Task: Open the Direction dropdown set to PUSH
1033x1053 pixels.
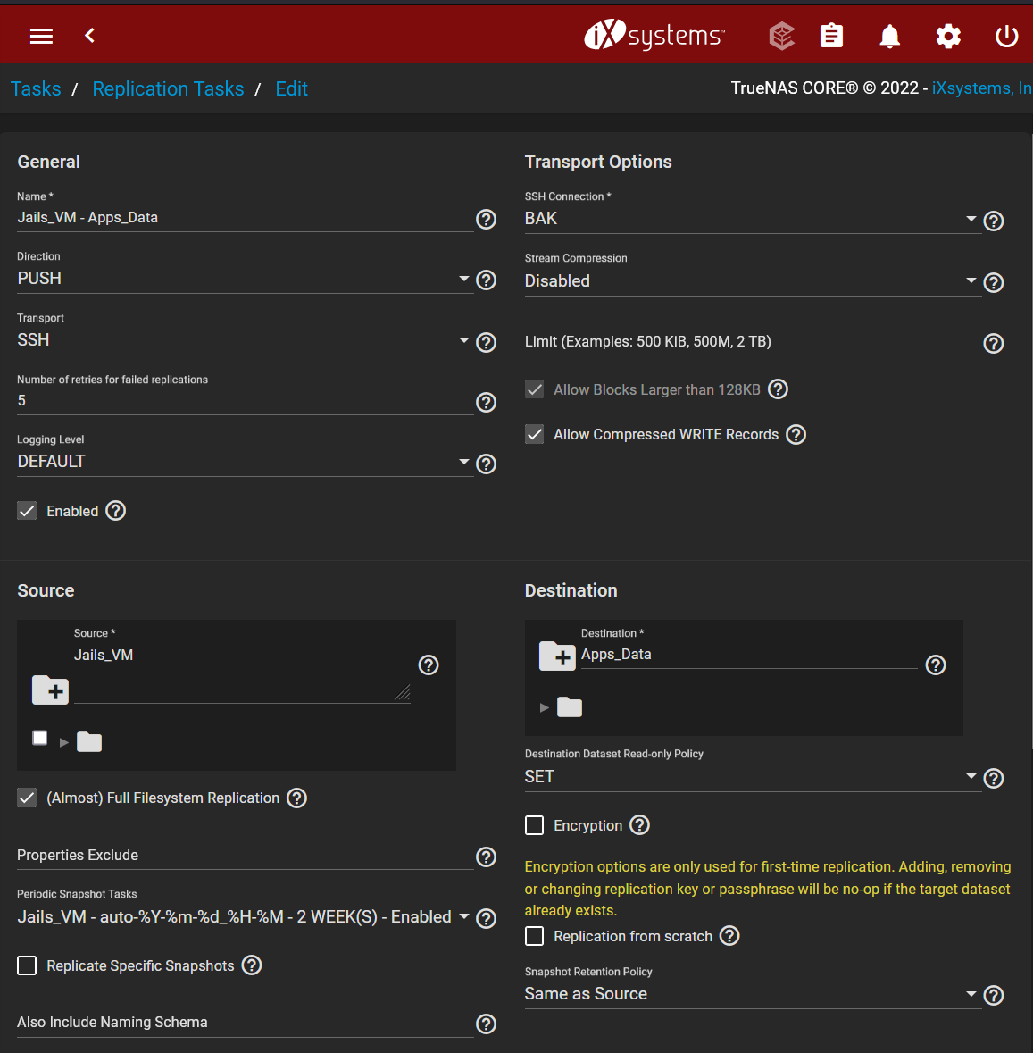Action: click(243, 279)
